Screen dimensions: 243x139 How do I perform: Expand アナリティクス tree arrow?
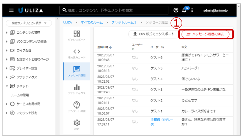point(7,77)
